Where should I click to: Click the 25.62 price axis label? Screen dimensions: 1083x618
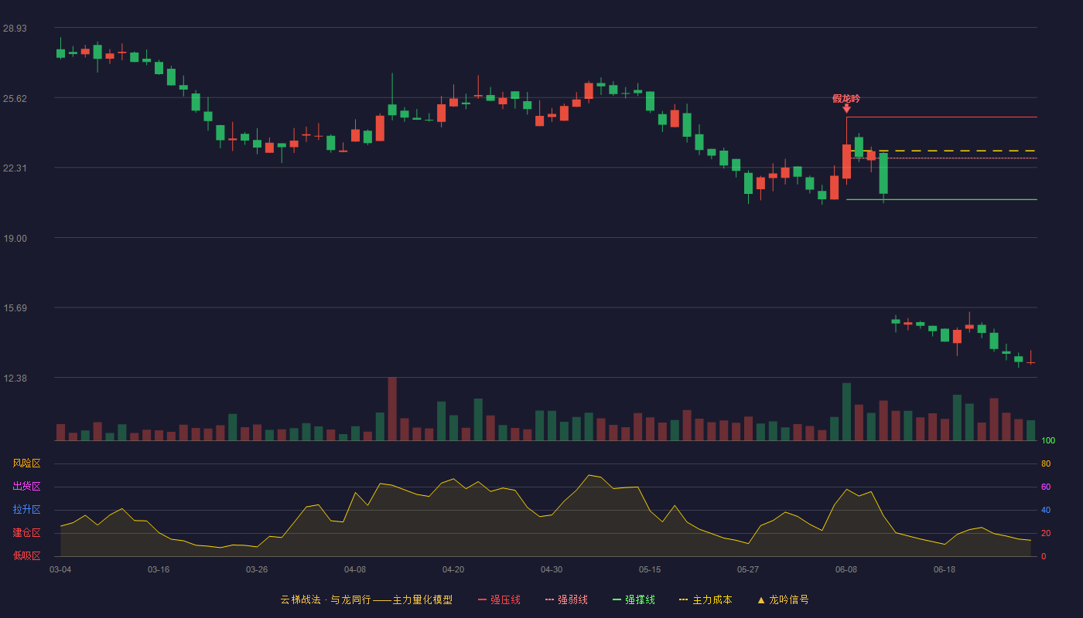(x=15, y=98)
